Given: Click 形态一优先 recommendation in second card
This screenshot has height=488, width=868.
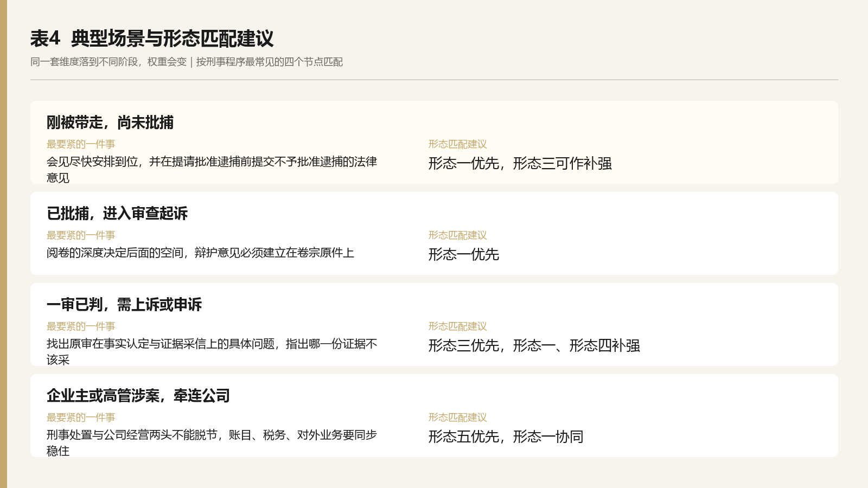Looking at the screenshot, I should [x=464, y=254].
